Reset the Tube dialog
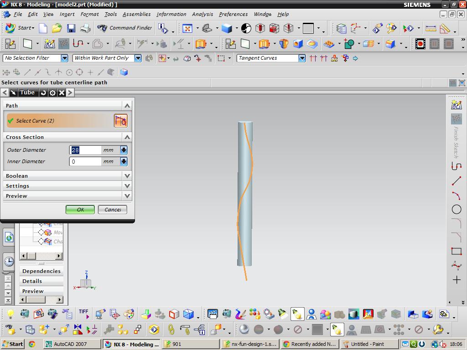The width and height of the screenshot is (467, 350). [43, 93]
